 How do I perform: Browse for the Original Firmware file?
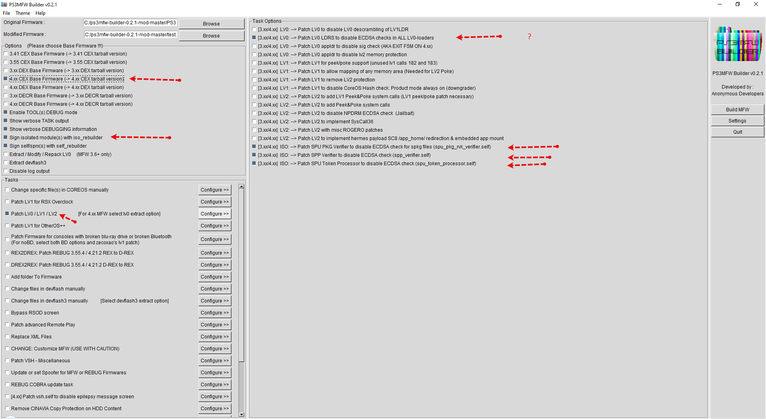211,24
